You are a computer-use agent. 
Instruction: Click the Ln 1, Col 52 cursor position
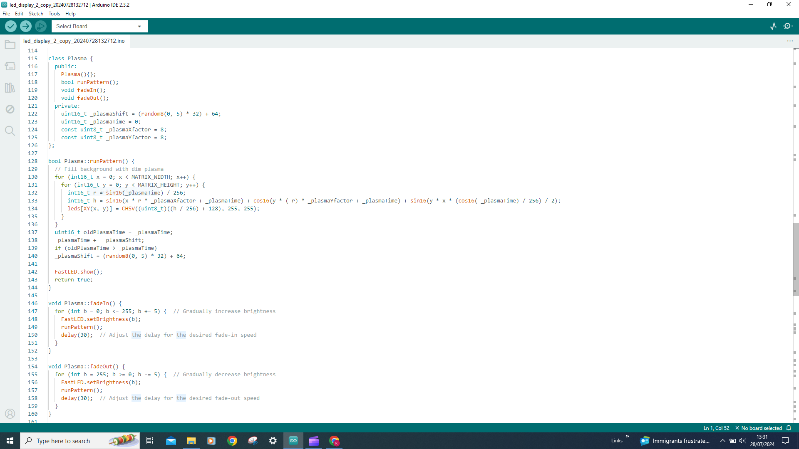point(716,428)
